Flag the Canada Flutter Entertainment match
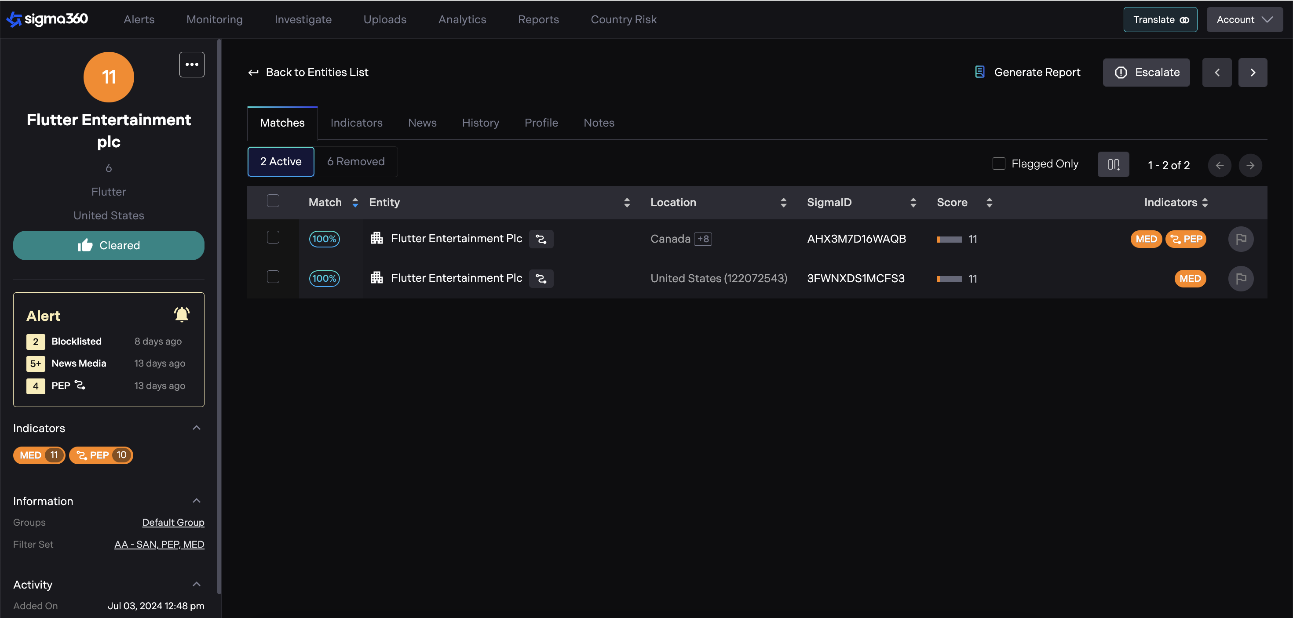 [1241, 239]
